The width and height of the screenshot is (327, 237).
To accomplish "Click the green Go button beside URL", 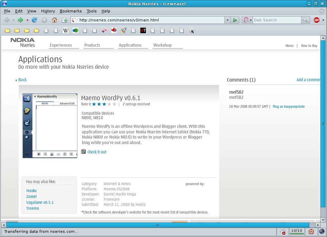I will coord(235,20).
